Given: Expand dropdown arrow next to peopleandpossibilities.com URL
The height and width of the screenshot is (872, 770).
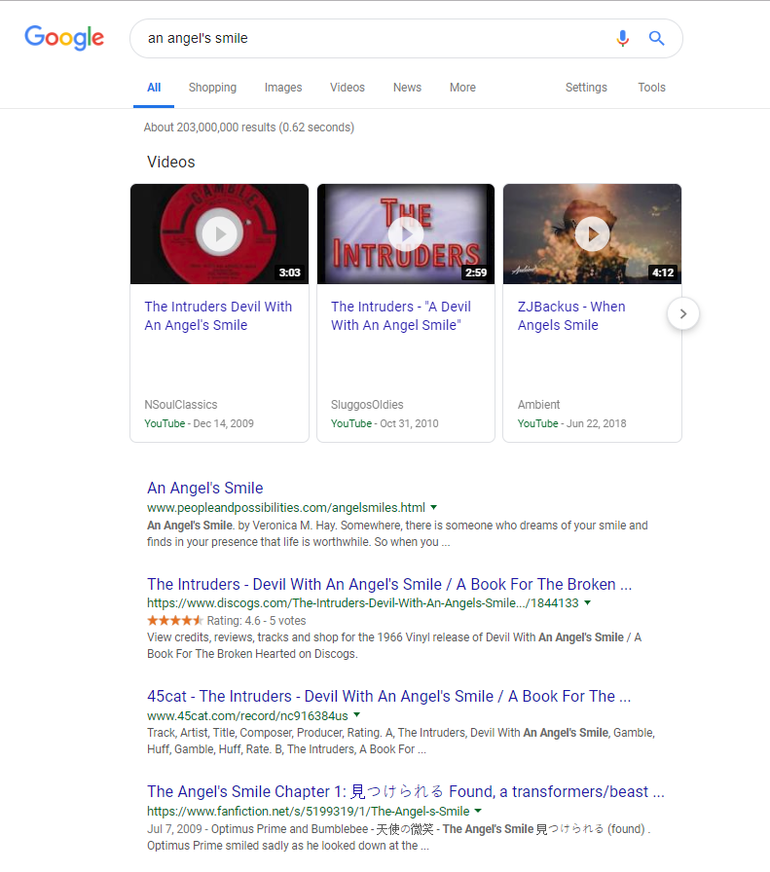Looking at the screenshot, I should [x=433, y=507].
